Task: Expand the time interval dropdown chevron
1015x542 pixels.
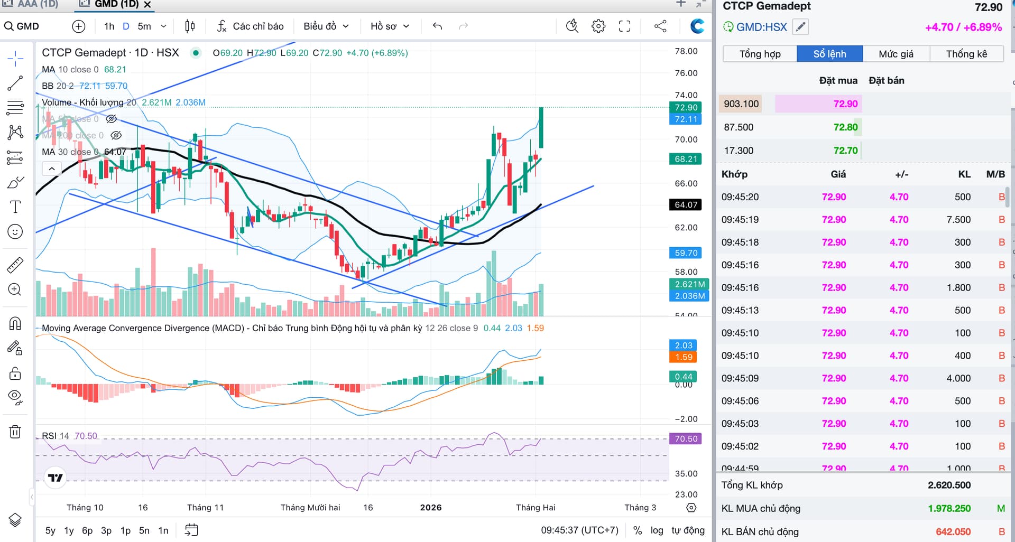Action: pos(163,26)
